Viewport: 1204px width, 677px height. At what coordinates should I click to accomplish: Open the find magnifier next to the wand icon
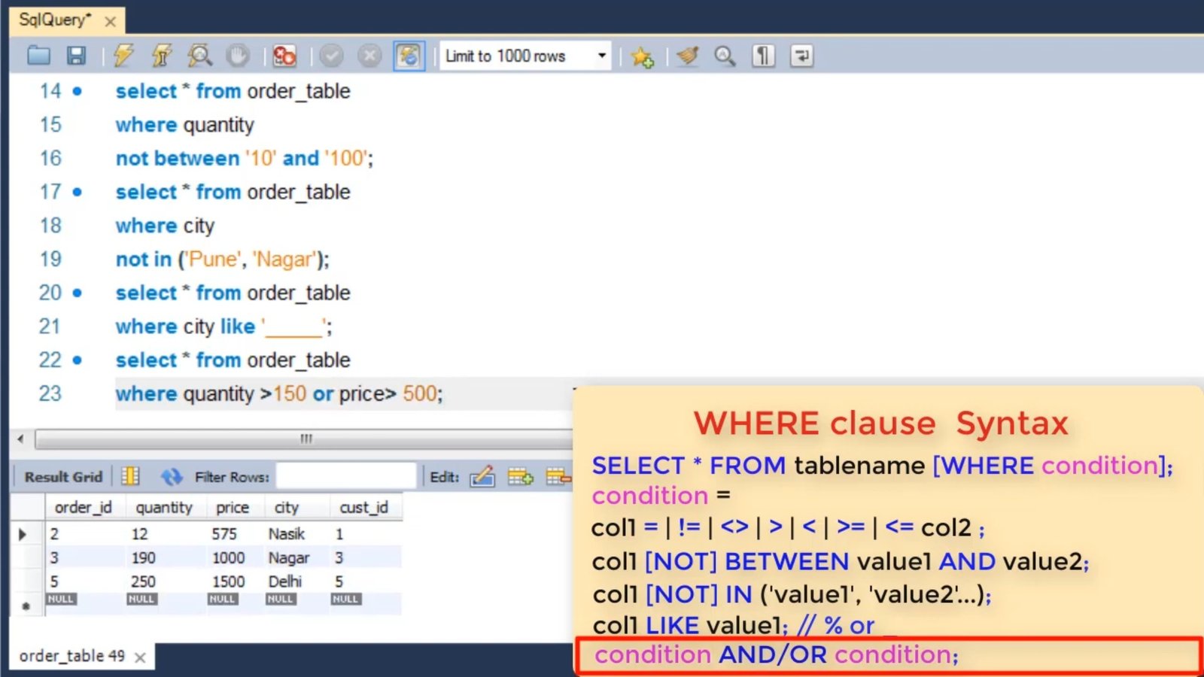pos(725,56)
